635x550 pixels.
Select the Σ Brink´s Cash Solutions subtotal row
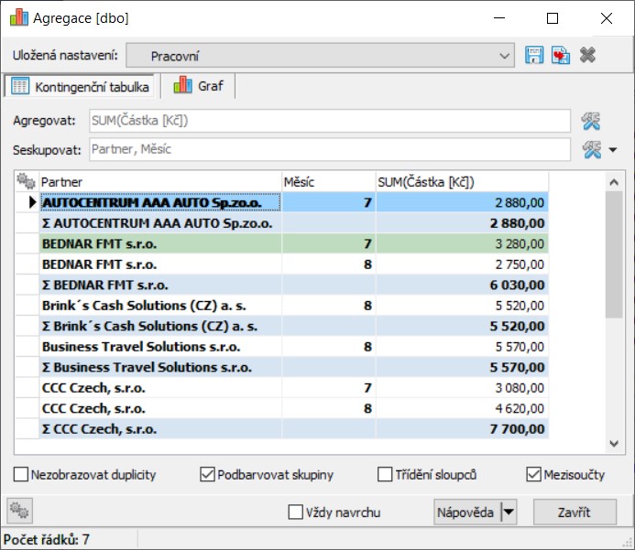coord(294,326)
